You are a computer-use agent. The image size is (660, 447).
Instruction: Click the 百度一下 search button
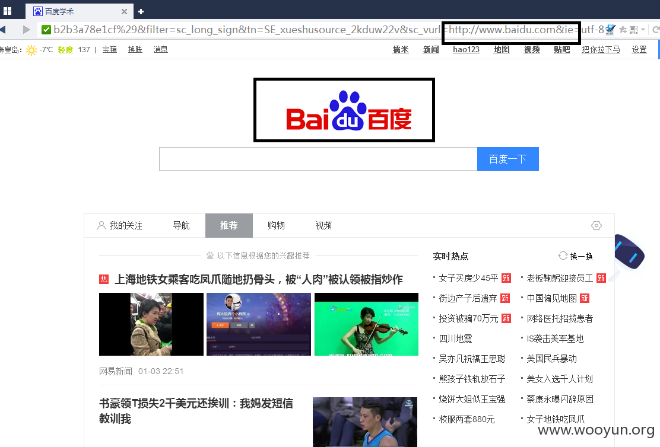tap(507, 159)
